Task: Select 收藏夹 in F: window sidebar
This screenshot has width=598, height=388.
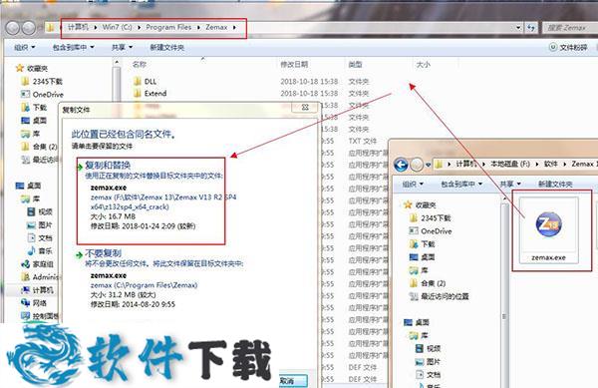Action: point(420,205)
